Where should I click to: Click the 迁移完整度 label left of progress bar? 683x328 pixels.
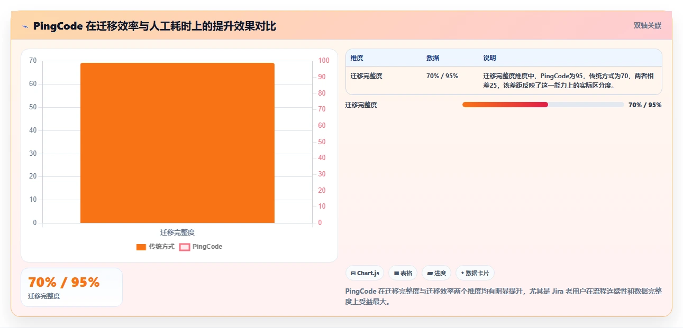[x=361, y=105]
